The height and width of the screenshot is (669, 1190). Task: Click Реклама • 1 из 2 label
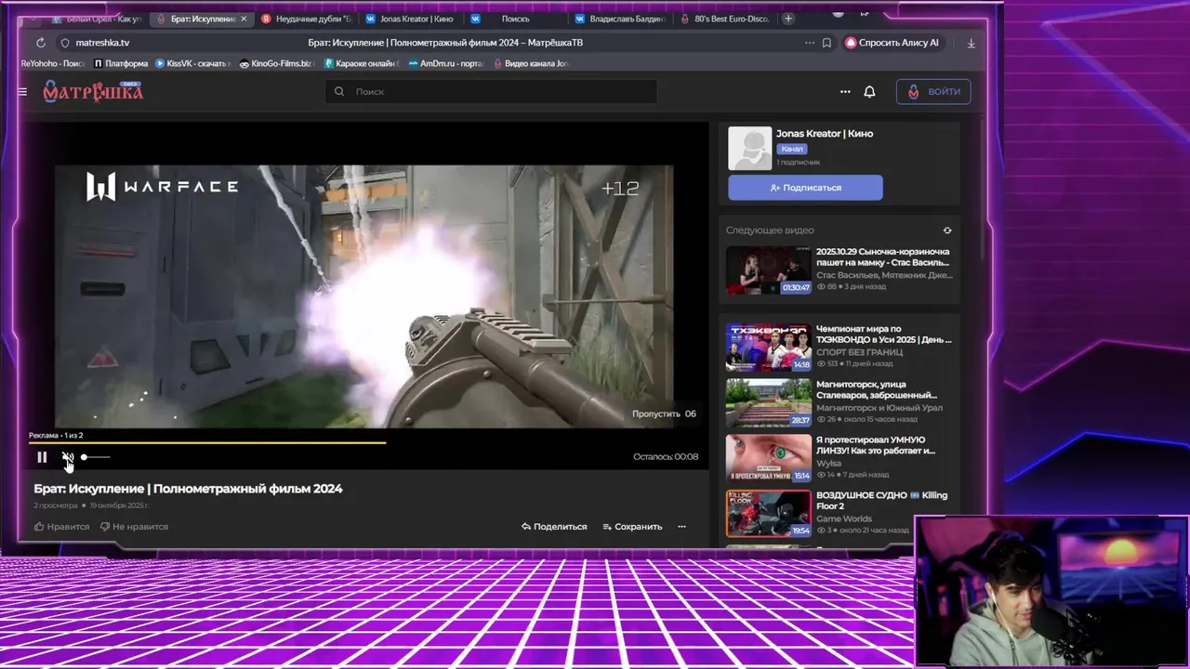(x=56, y=435)
